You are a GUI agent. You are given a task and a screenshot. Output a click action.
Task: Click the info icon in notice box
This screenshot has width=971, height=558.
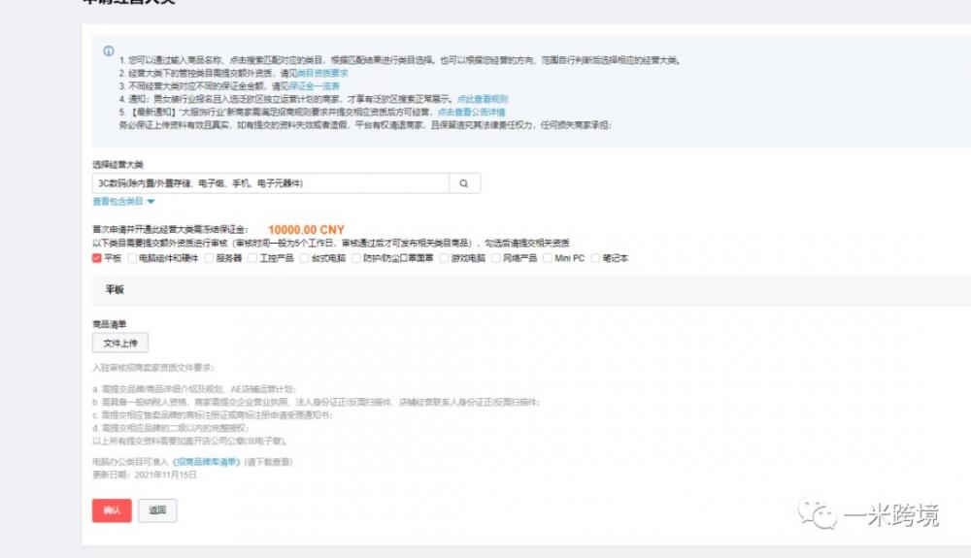click(109, 51)
